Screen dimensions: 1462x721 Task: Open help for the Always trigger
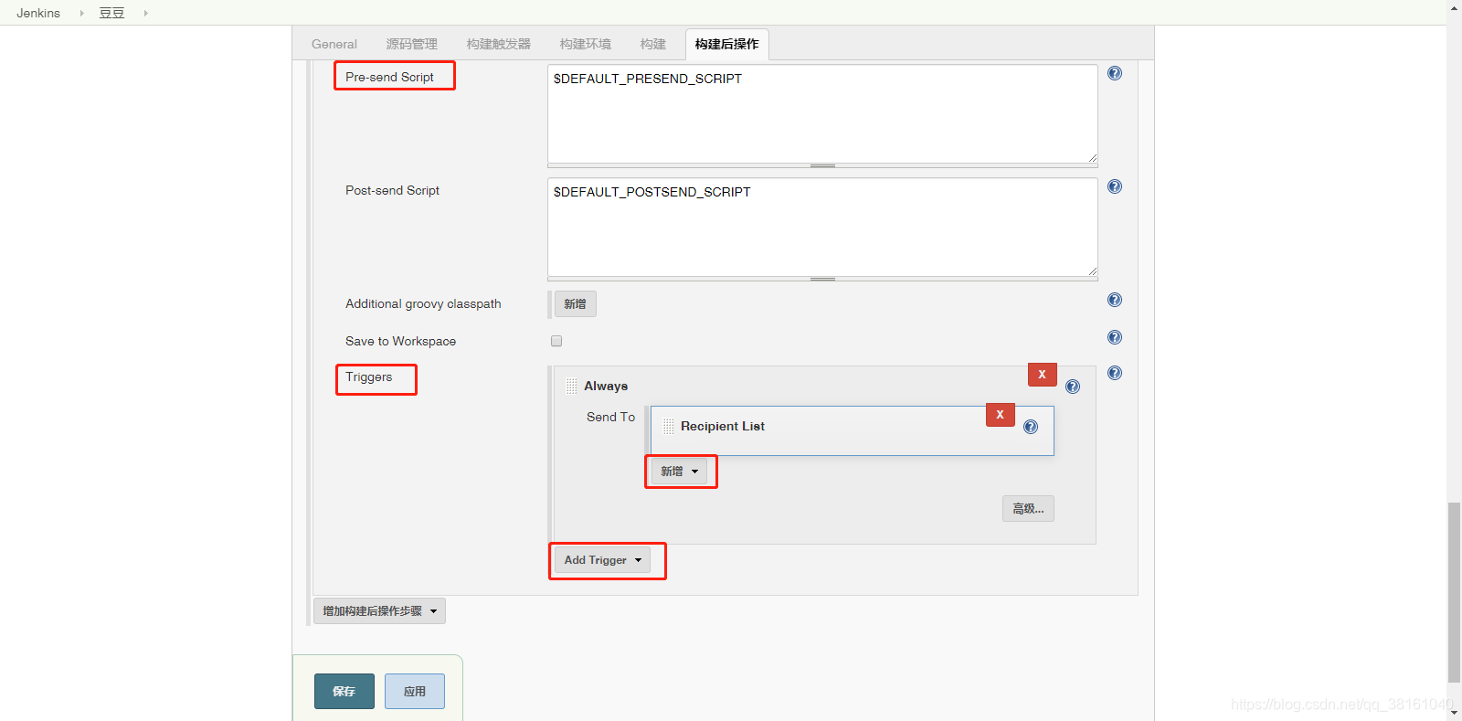tap(1073, 387)
